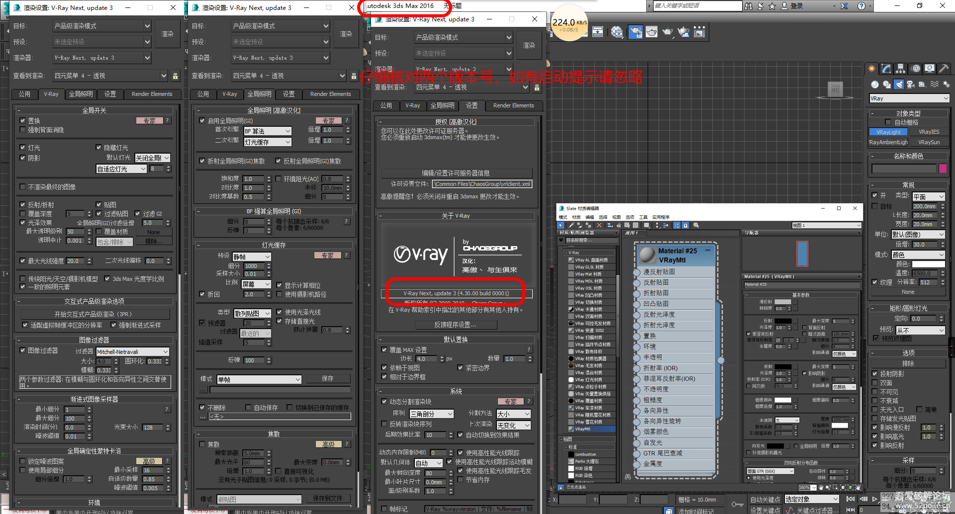The height and width of the screenshot is (514, 955).
Task: Open the 序列 三角剖分 dropdown
Action: pos(432,414)
